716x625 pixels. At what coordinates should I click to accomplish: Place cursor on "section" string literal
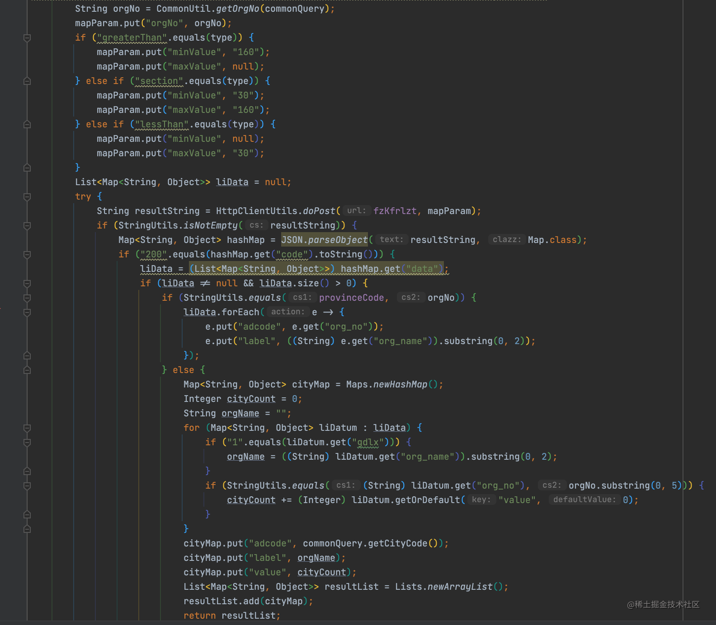click(159, 81)
